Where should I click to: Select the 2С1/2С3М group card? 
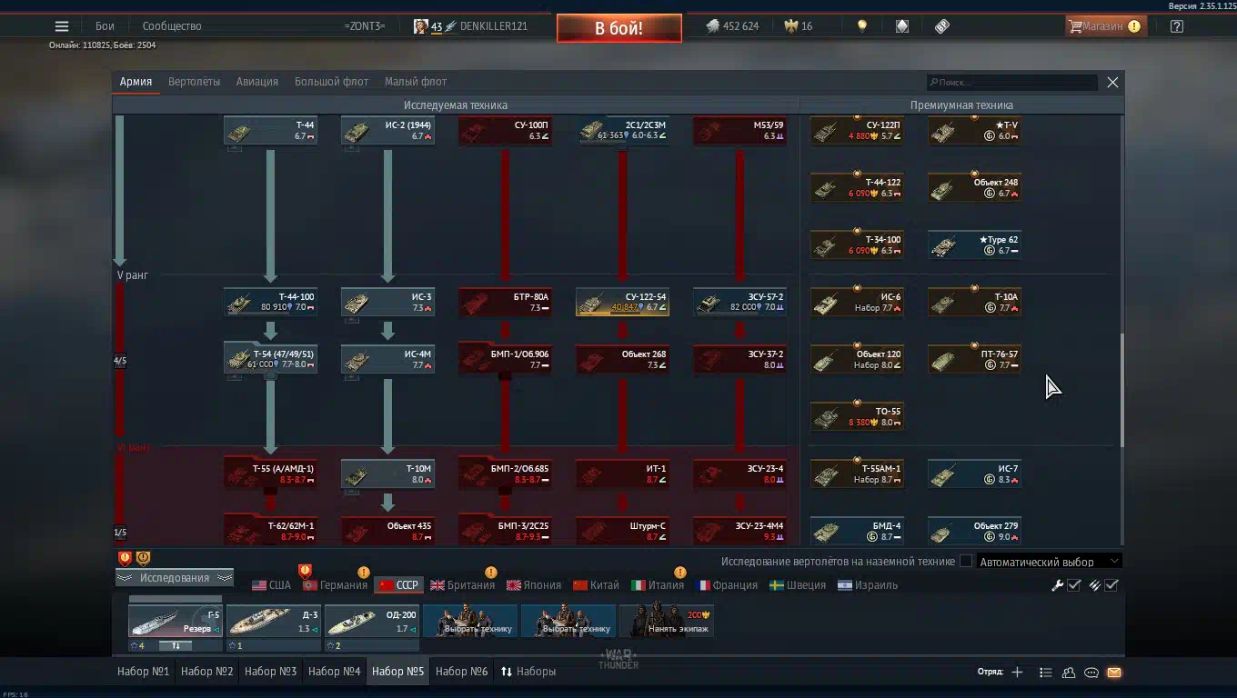(623, 131)
